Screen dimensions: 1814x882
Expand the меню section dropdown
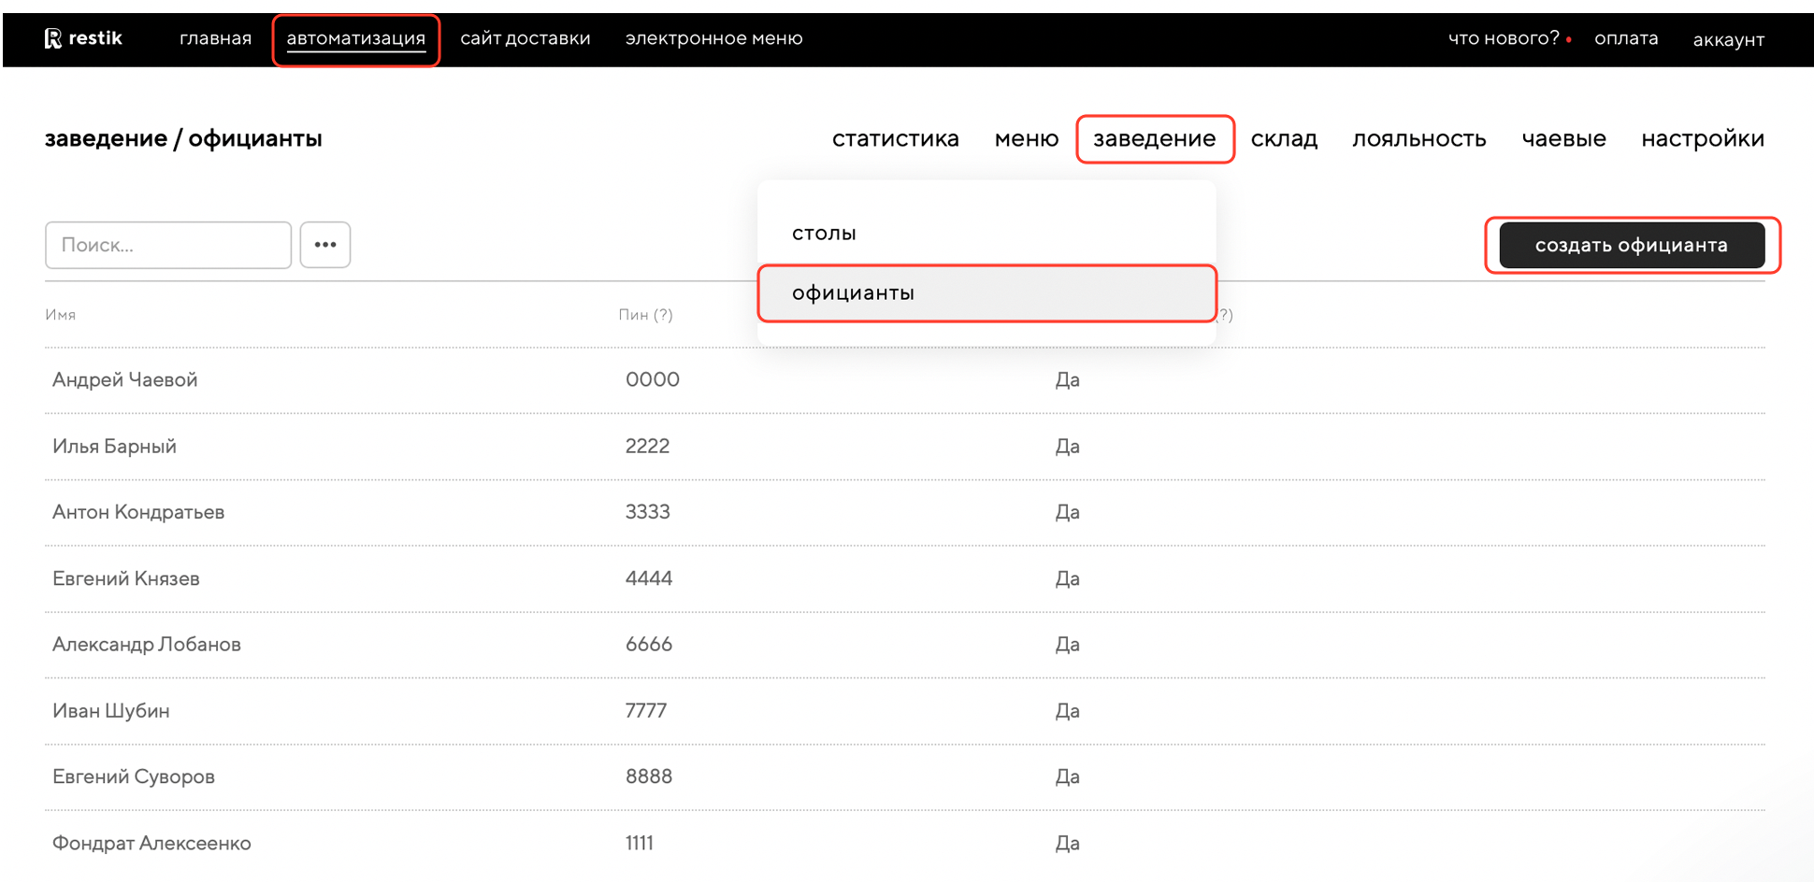click(1026, 139)
